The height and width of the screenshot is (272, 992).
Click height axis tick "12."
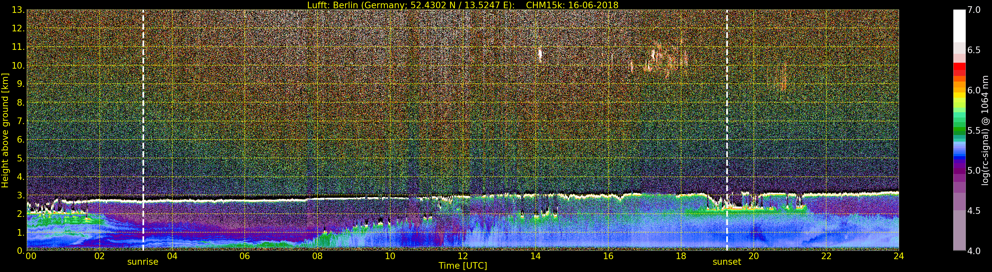point(19,28)
